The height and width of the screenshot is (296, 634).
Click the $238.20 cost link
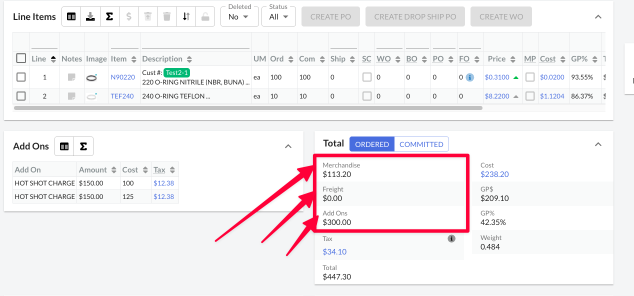(494, 174)
